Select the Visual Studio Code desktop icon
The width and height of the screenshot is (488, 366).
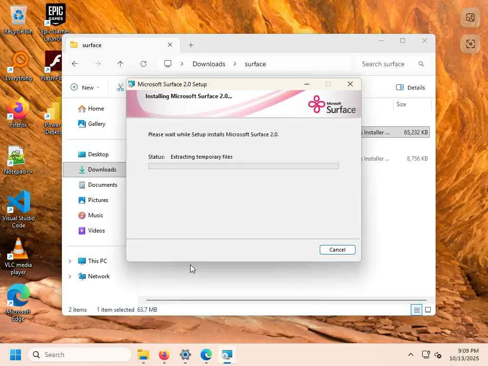coord(19,210)
